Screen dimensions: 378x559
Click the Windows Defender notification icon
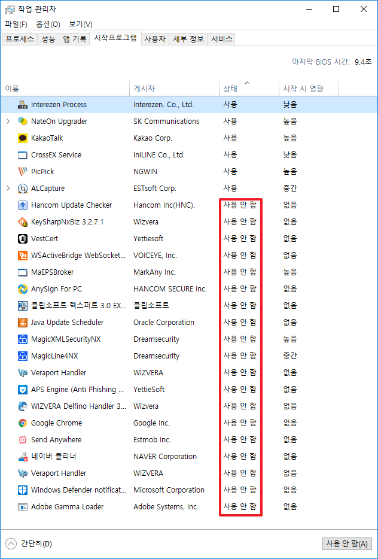pyautogui.click(x=23, y=490)
